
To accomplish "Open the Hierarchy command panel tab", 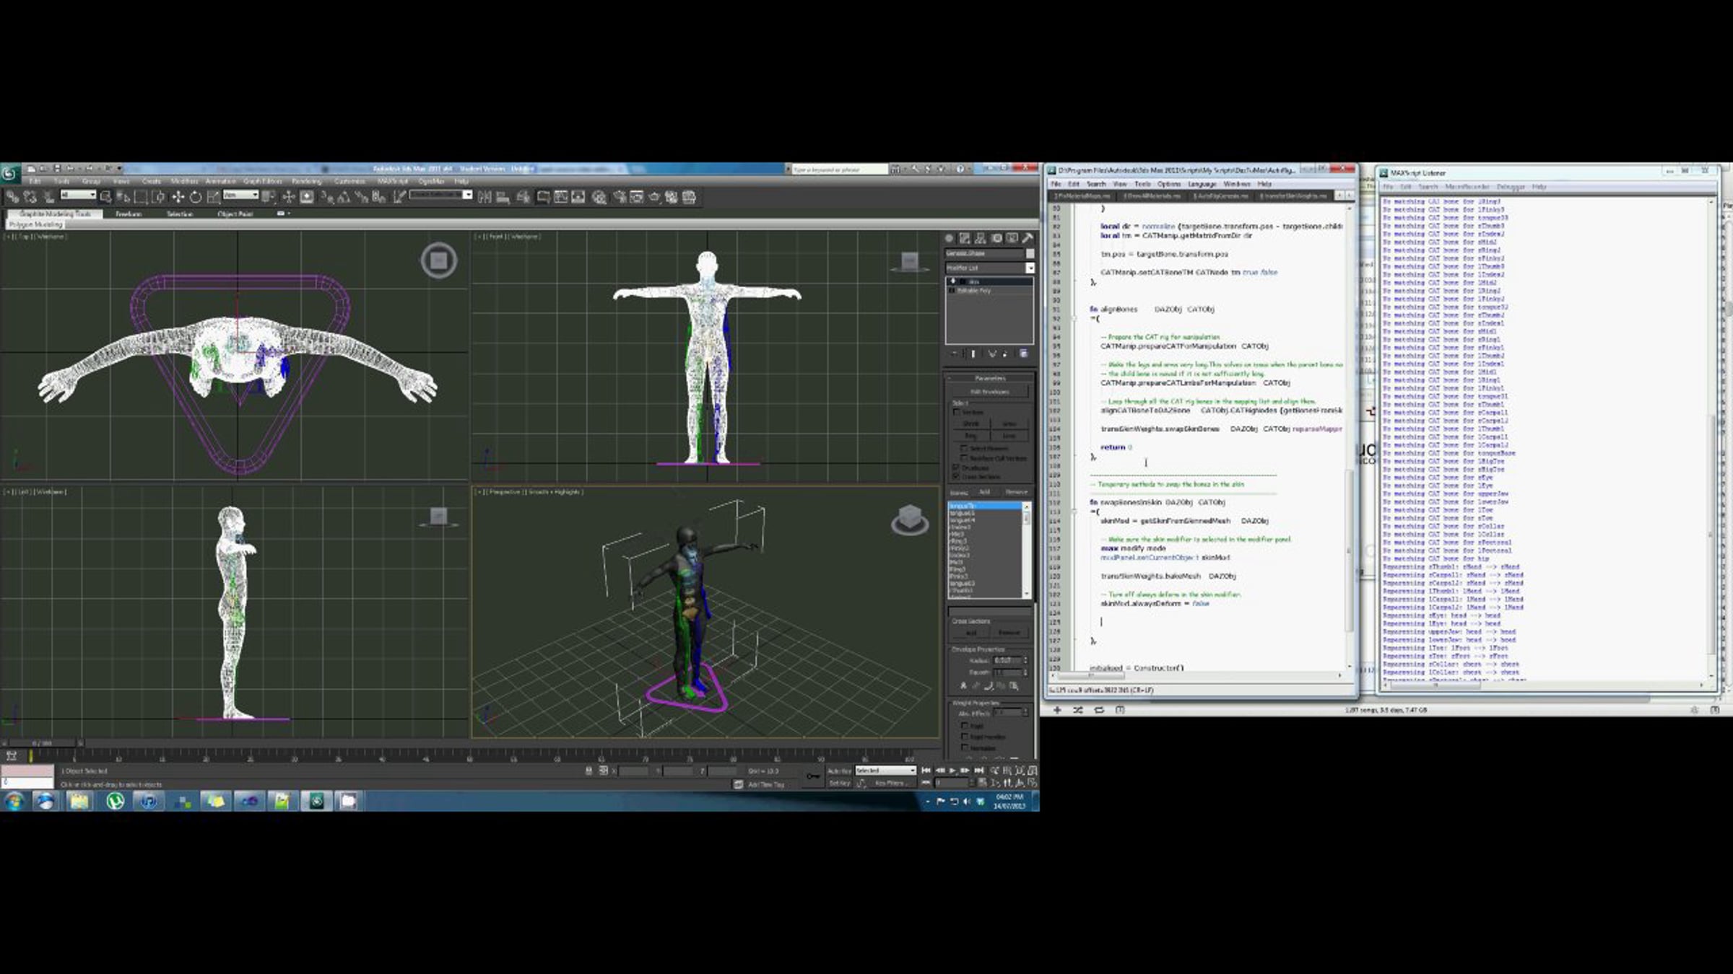I will click(x=981, y=238).
